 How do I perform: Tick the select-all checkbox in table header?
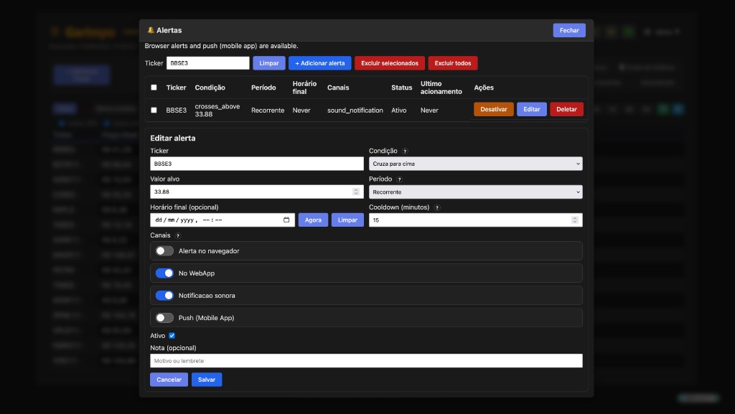(154, 88)
